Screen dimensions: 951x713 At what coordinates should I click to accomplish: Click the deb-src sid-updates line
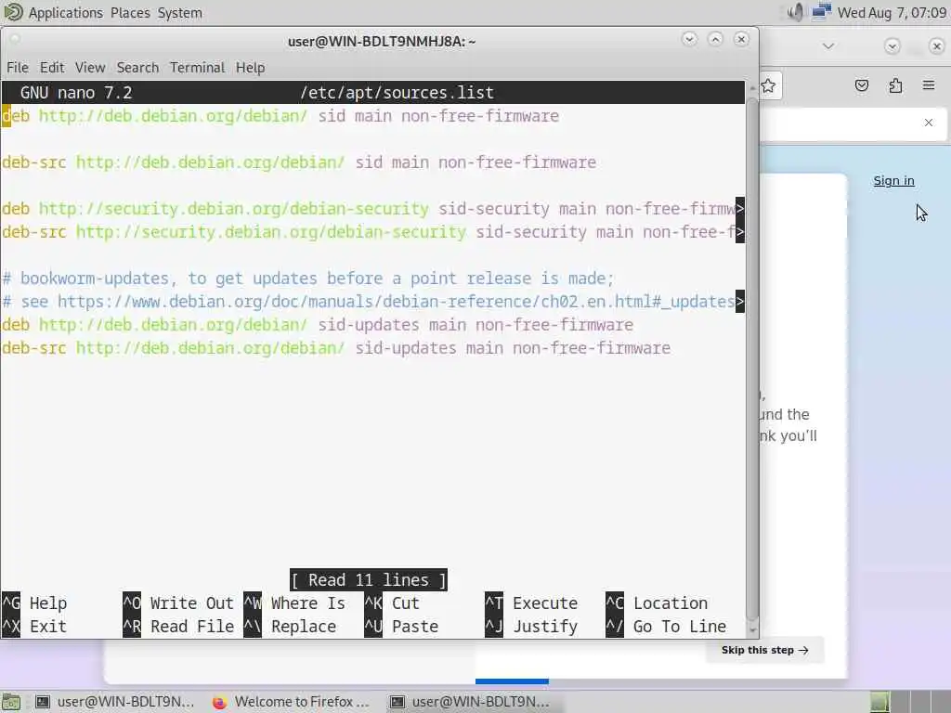coord(336,348)
